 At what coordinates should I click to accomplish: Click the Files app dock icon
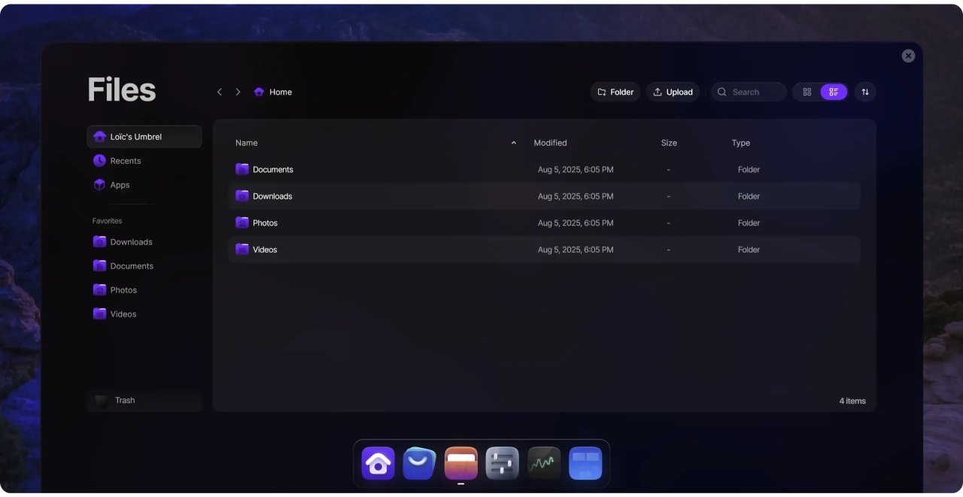(460, 463)
